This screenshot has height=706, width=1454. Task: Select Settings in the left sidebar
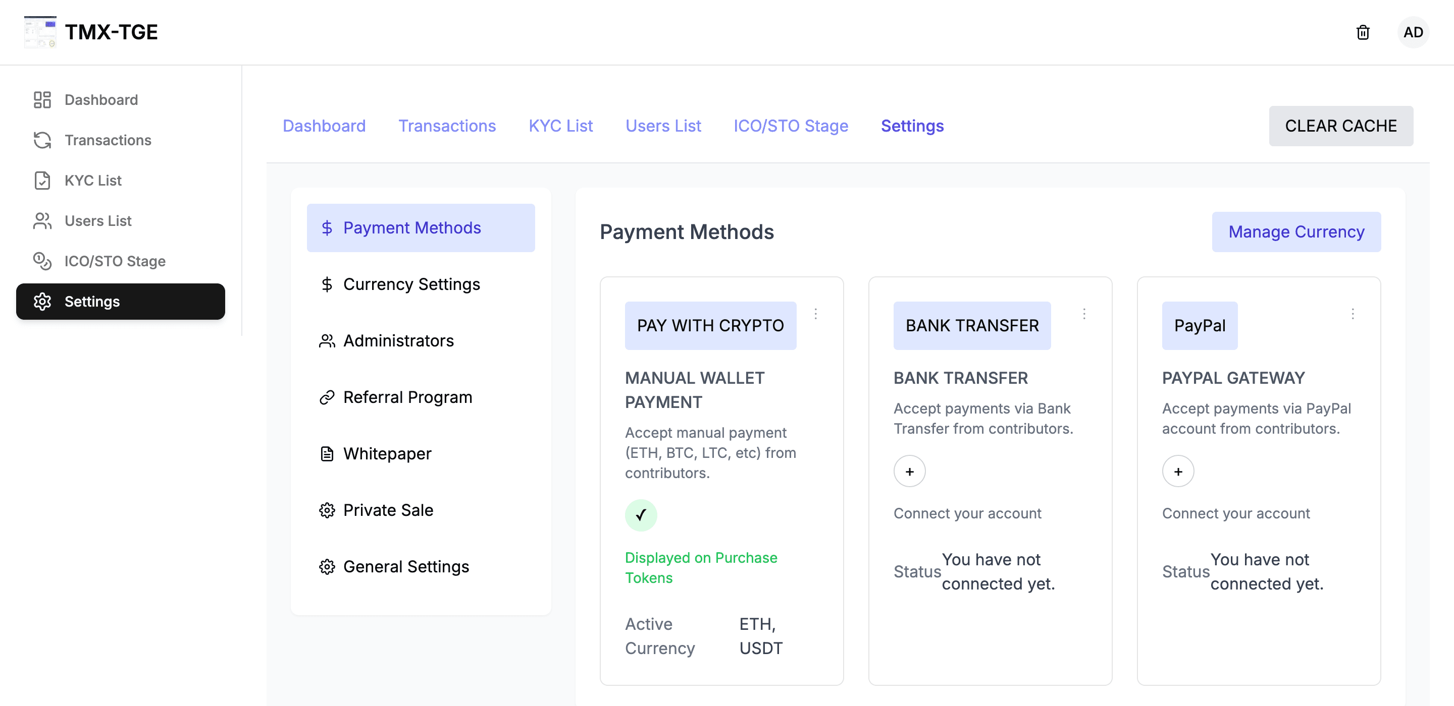121,302
